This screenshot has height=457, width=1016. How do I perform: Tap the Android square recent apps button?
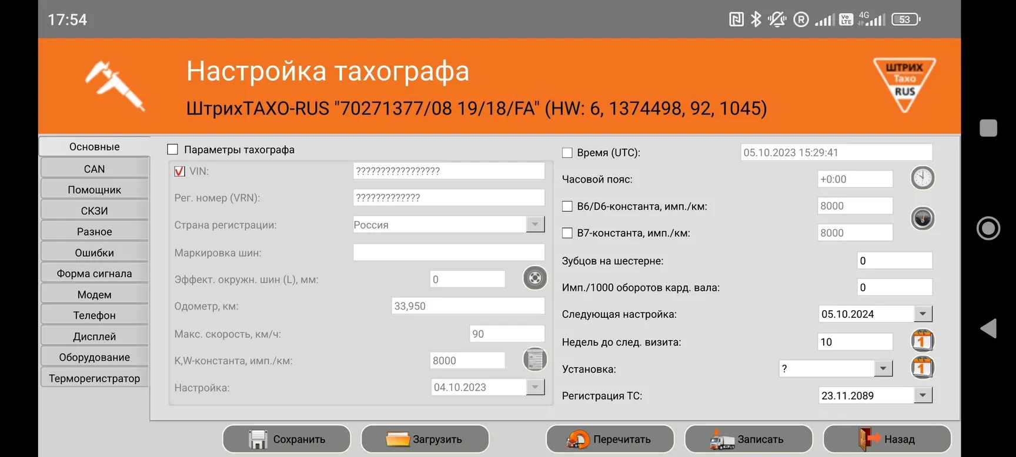tap(988, 128)
